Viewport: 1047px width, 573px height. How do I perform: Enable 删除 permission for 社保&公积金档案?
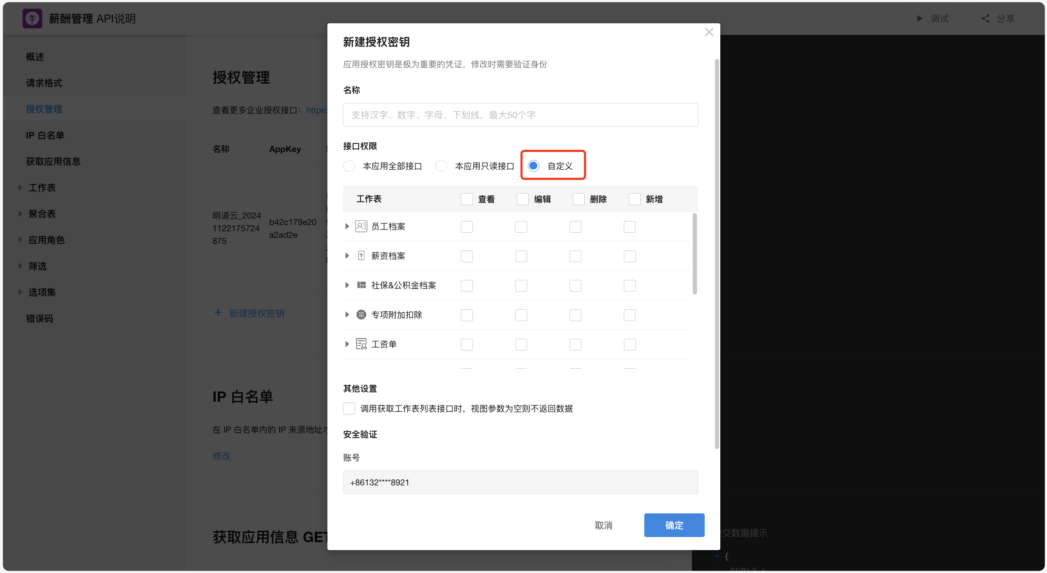(x=575, y=285)
